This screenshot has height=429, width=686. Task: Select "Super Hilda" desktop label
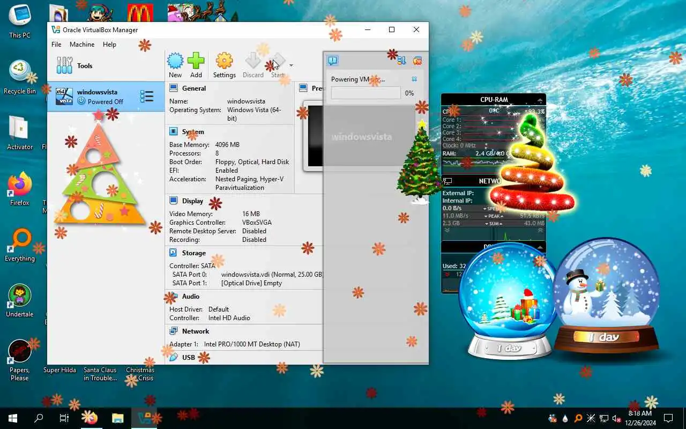[59, 370]
